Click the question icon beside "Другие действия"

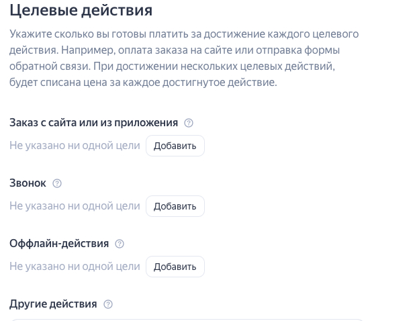(x=108, y=304)
